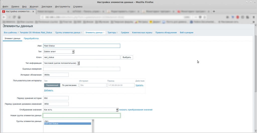Focus the Единица измерения field
The width and height of the screenshot is (257, 133).
82,69
